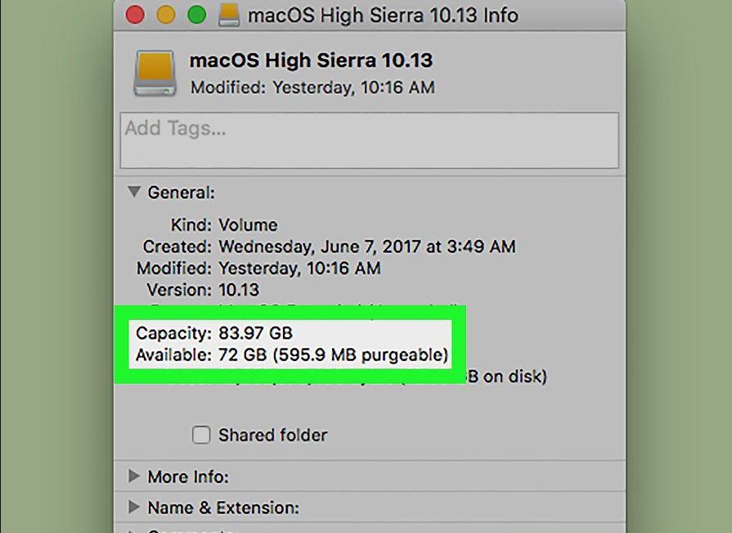Expand the More Info section
Image resolution: width=732 pixels, height=533 pixels.
[134, 476]
